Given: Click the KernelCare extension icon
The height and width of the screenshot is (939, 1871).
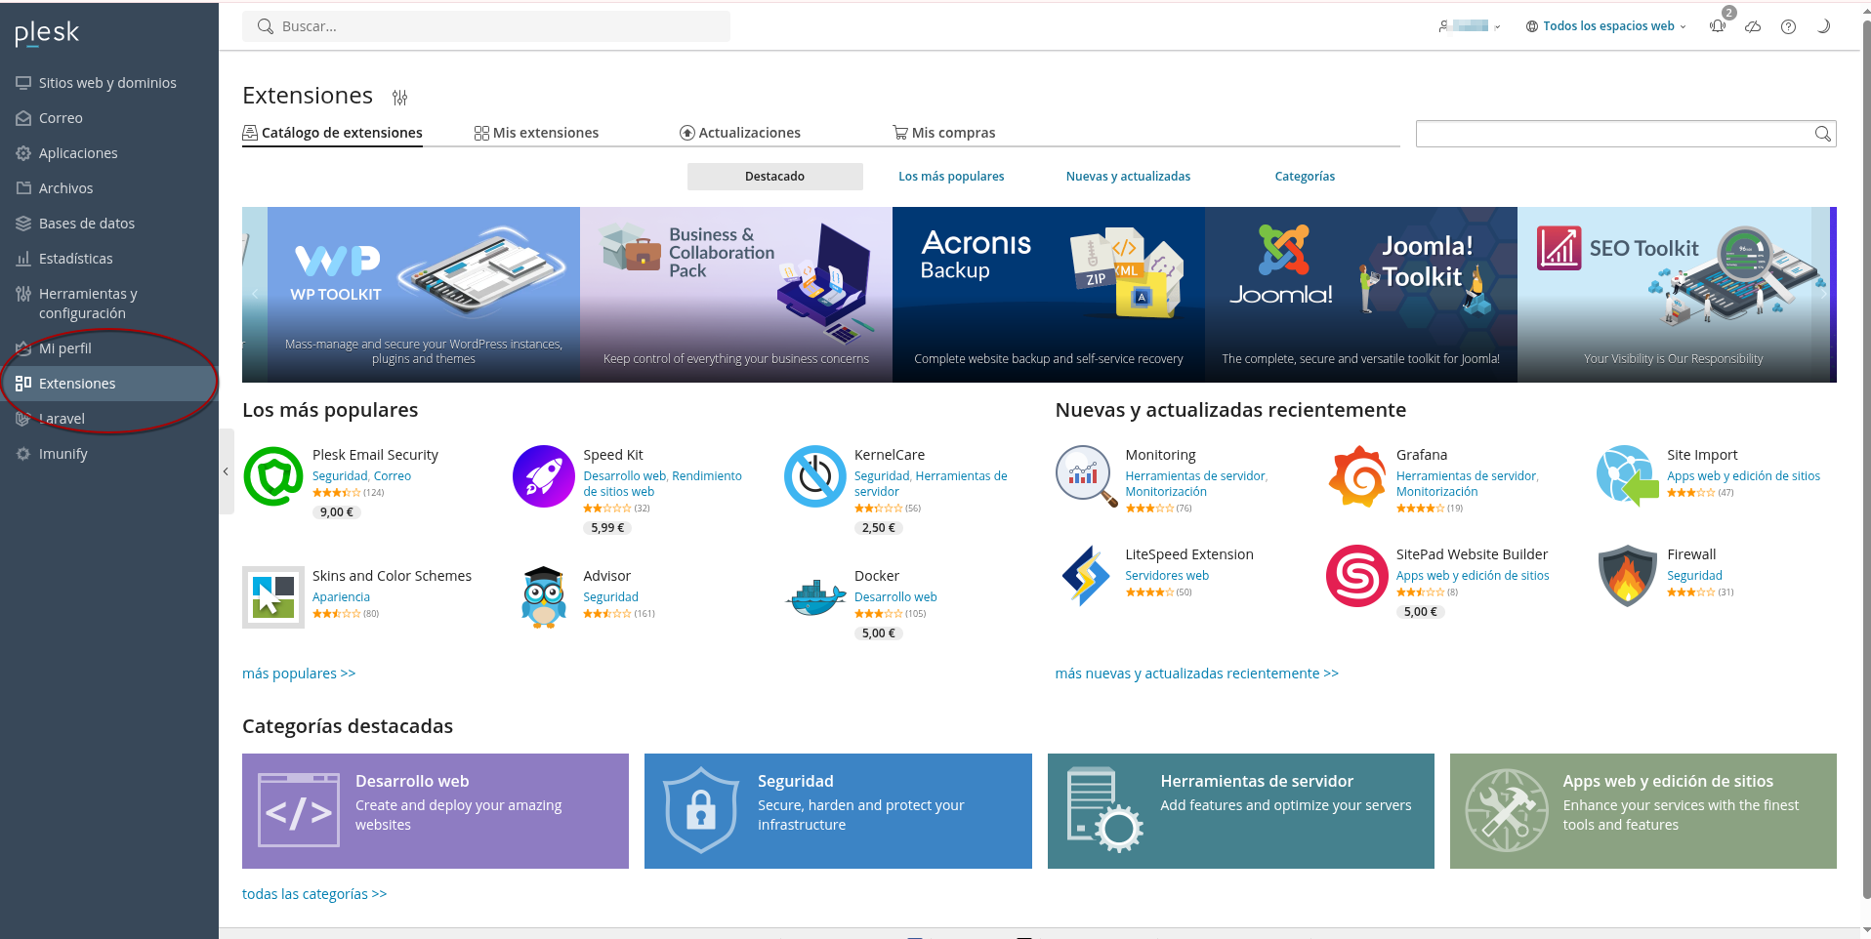Looking at the screenshot, I should [x=815, y=476].
